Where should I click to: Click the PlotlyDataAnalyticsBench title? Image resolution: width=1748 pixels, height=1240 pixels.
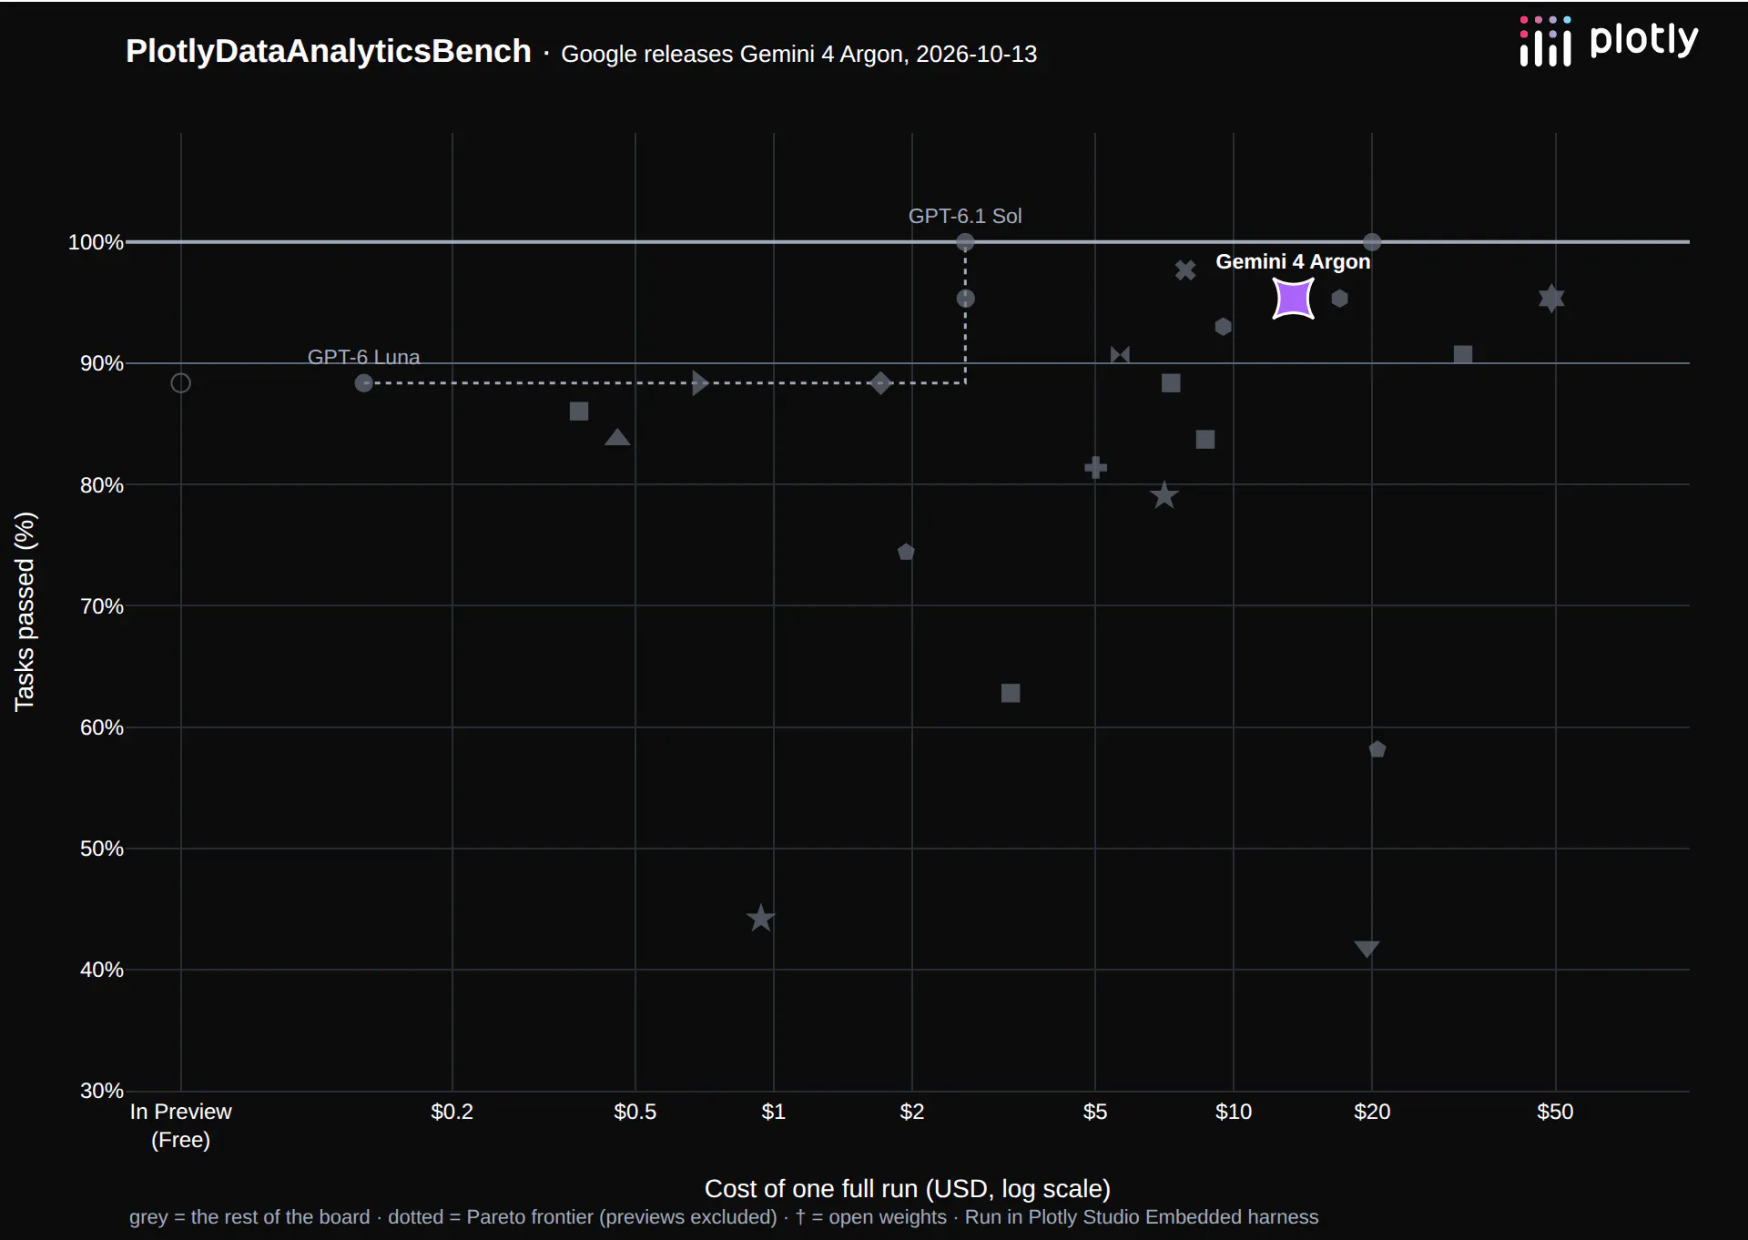click(x=328, y=52)
